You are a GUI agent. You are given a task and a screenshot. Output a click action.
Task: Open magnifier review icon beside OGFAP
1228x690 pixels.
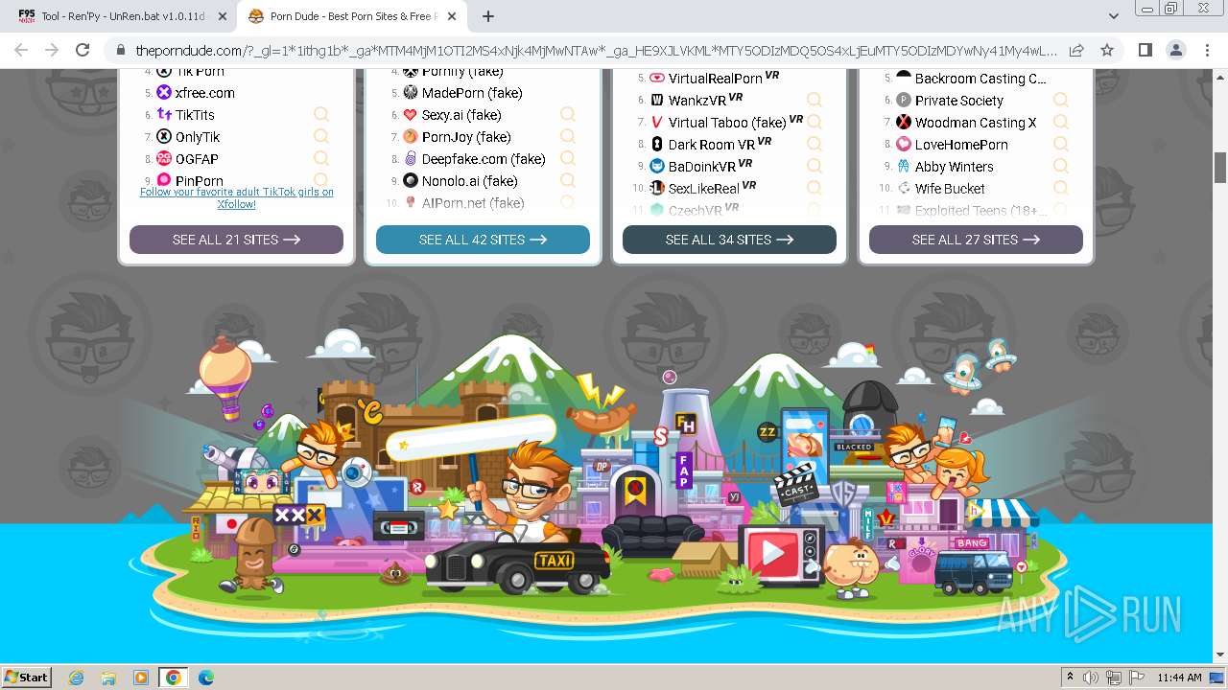pyautogui.click(x=321, y=158)
